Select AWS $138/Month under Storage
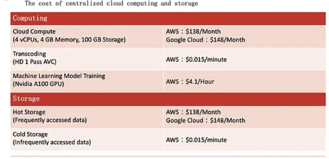This screenshot has height=159, width=329. tap(193, 112)
